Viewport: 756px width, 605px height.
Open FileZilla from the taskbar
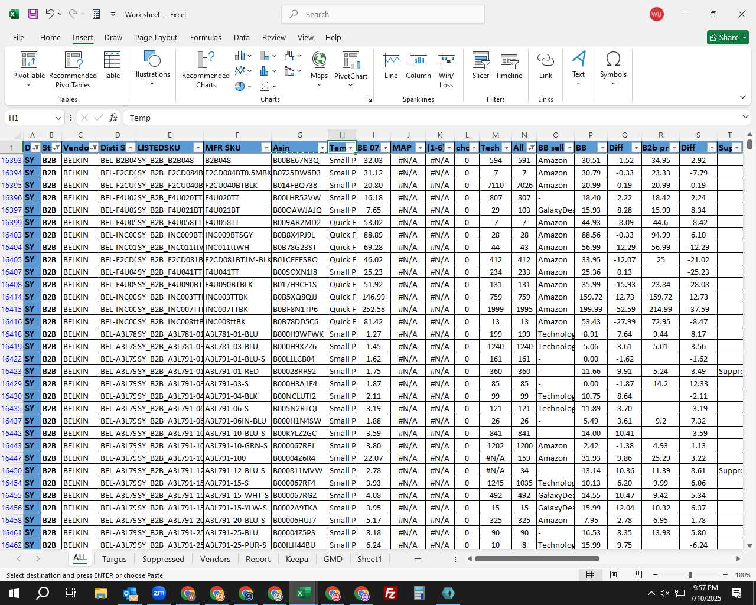click(390, 593)
